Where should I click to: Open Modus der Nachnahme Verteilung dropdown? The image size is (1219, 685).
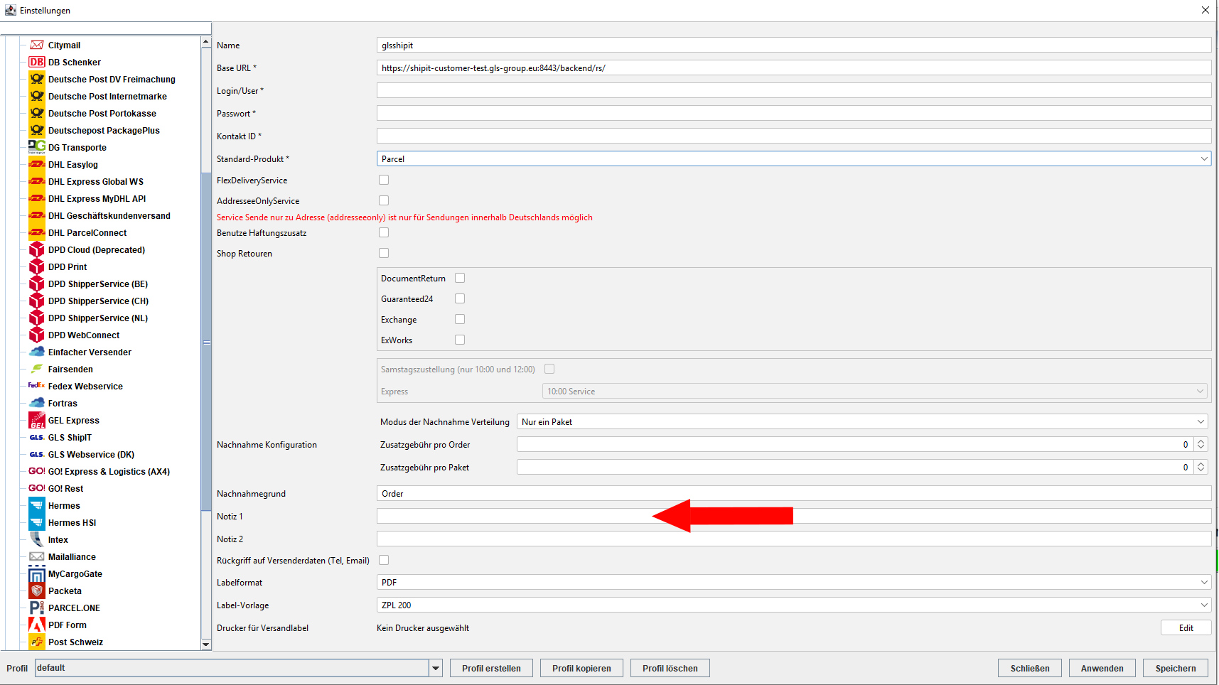tap(862, 421)
